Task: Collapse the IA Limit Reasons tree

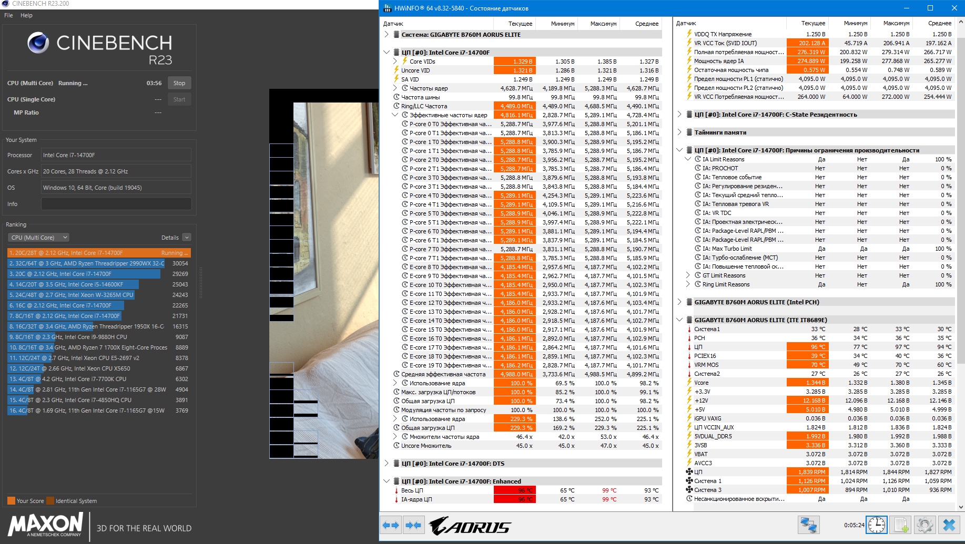Action: tap(688, 159)
